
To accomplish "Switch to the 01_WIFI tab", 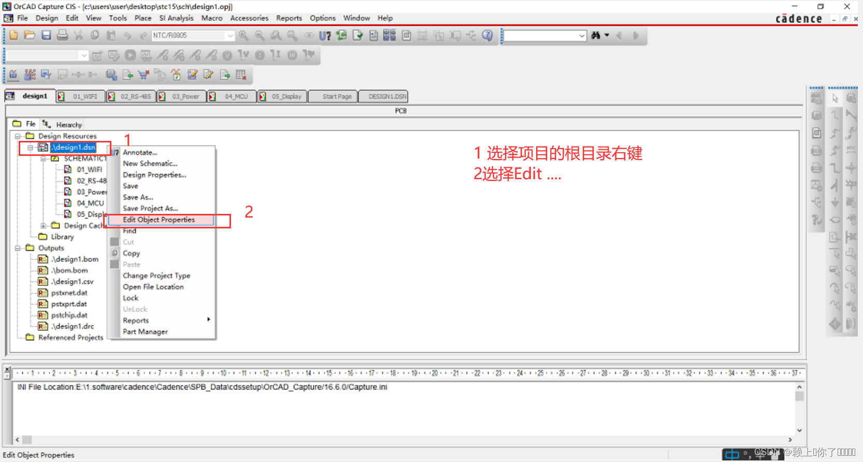I will point(80,96).
